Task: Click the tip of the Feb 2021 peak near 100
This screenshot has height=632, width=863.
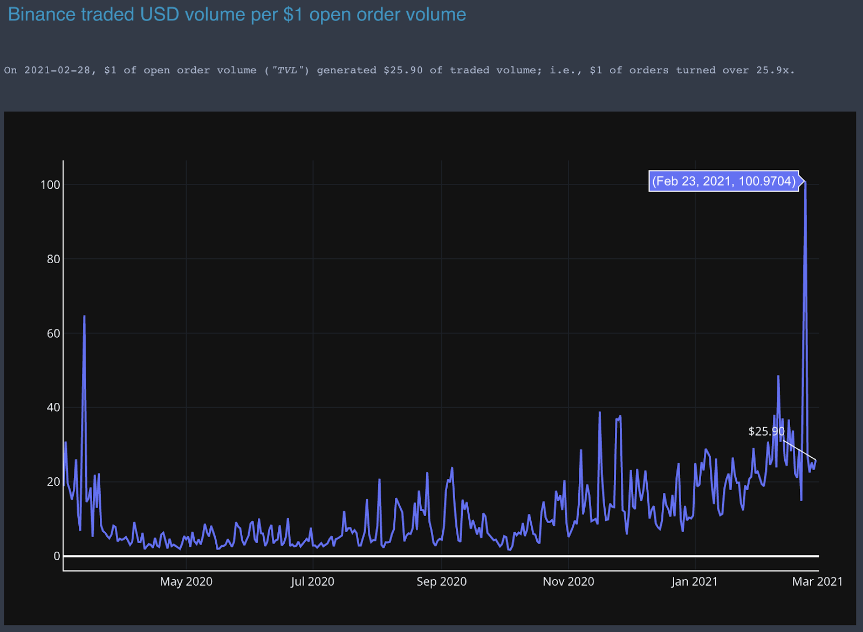Action: [805, 182]
